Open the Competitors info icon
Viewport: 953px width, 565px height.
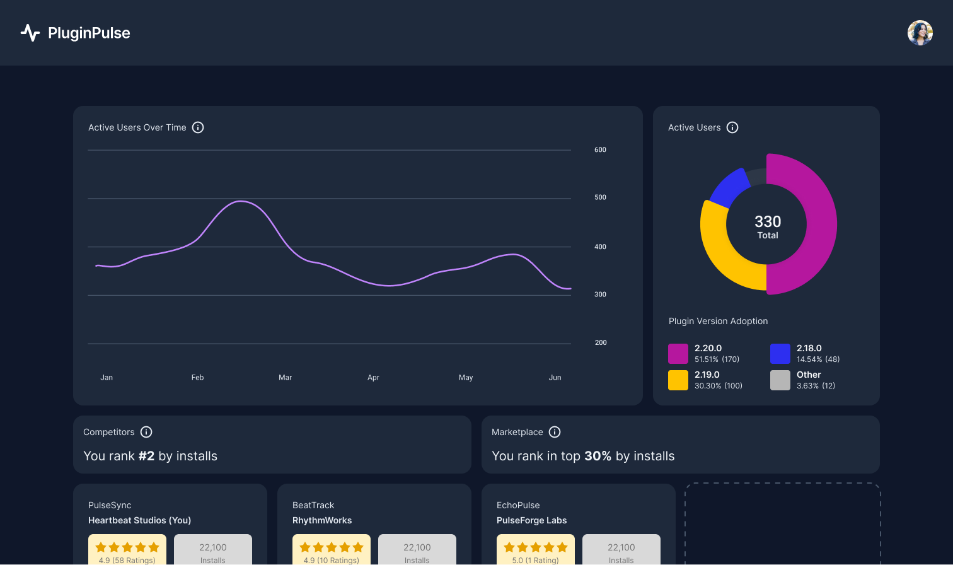pyautogui.click(x=146, y=432)
